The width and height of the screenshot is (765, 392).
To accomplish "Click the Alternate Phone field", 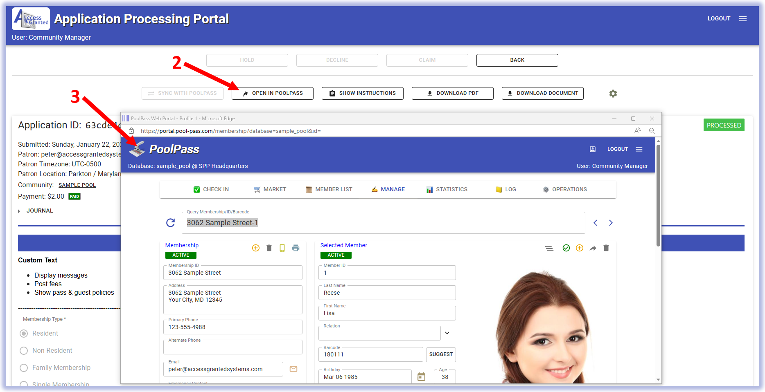I will coord(232,347).
